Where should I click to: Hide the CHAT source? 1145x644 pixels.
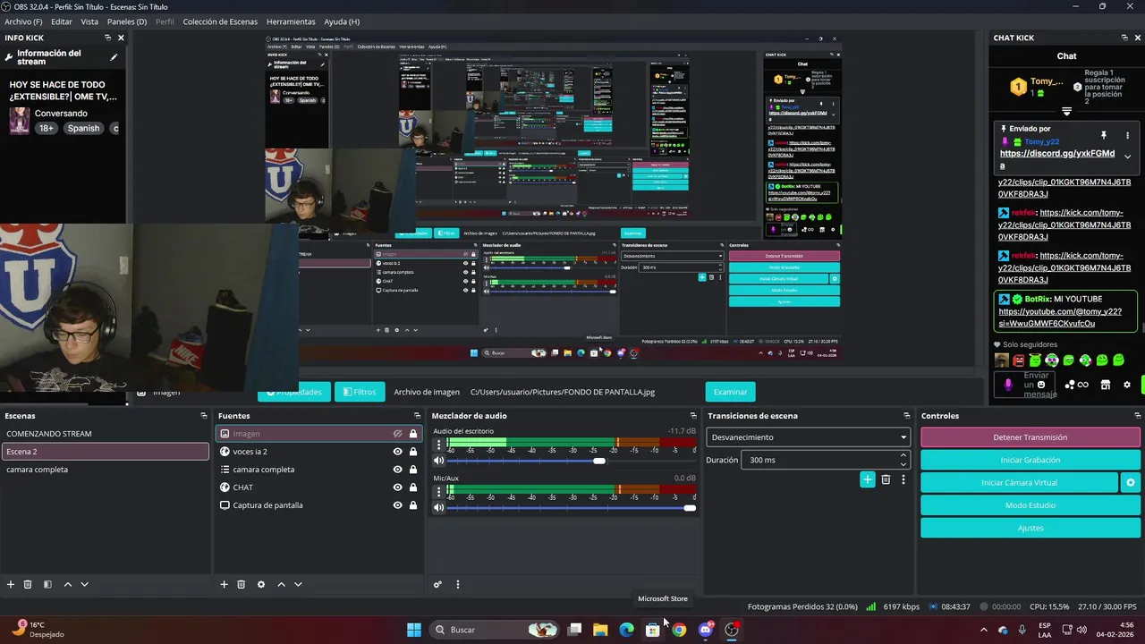(x=397, y=487)
